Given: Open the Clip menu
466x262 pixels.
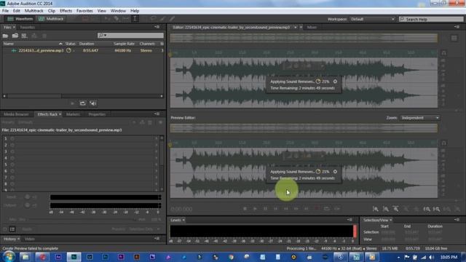Looking at the screenshot, I should pyautogui.click(x=52, y=11).
